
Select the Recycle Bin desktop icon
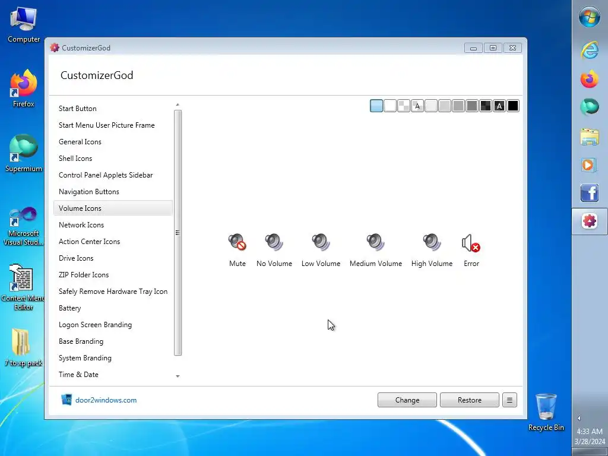pyautogui.click(x=546, y=412)
